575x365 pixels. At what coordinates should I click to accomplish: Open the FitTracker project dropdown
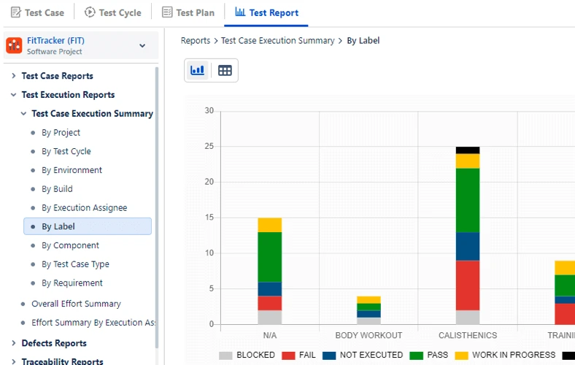coord(142,46)
